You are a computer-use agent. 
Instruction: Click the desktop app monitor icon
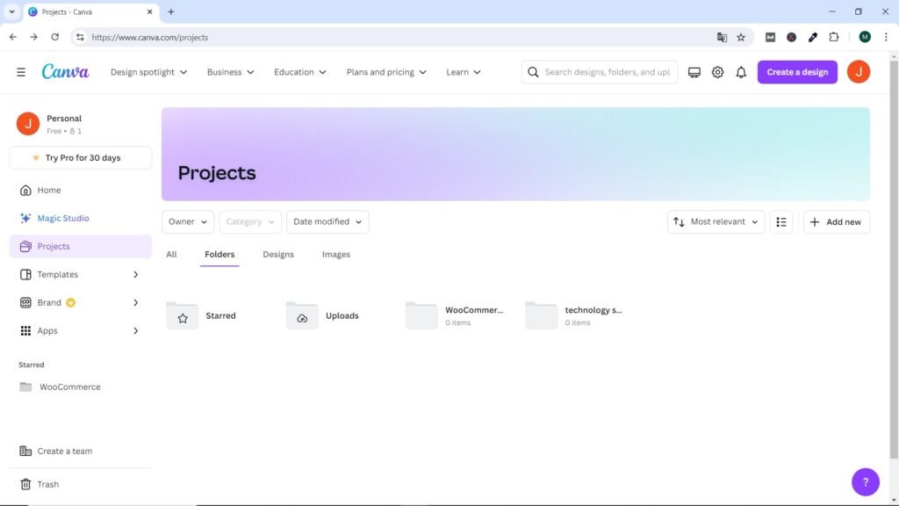pyautogui.click(x=694, y=72)
